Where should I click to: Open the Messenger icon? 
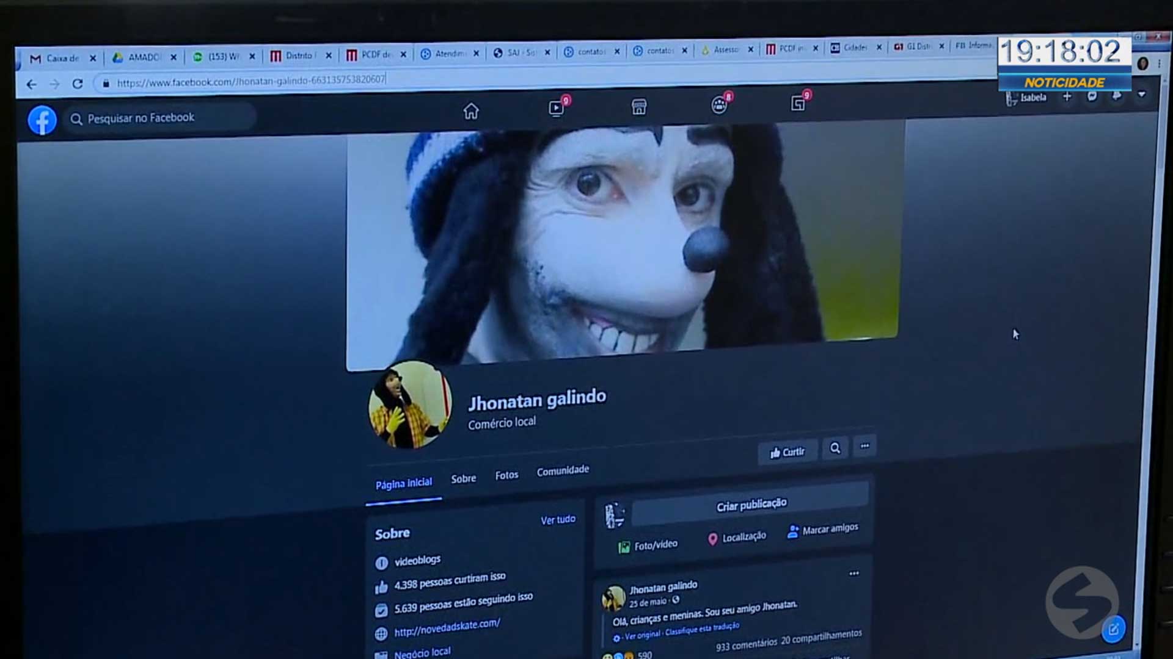point(1092,96)
